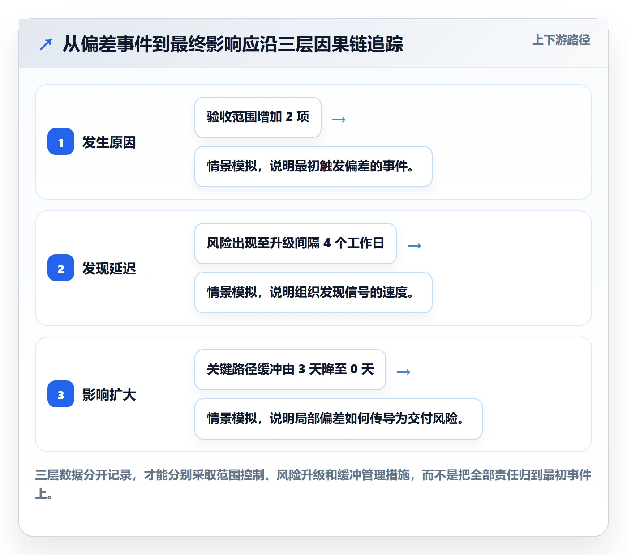Screen dimensions: 627x555
Task: Click the footer note starting with 三层数据分开记录
Action: pos(313,484)
